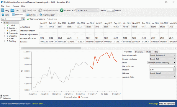Click the Actual sales legend entry in chart
The image size is (177, 107).
tap(71, 97)
